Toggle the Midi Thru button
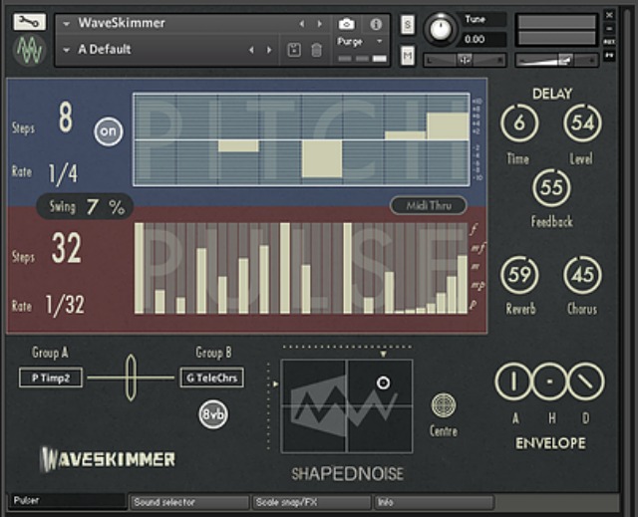Screen dimensions: 638x517 tap(429, 205)
